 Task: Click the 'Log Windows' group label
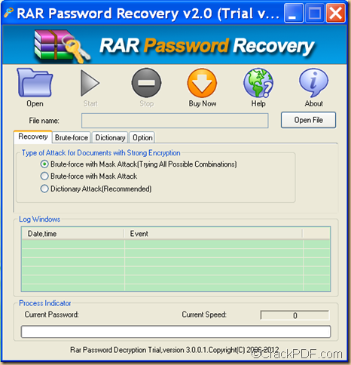click(x=40, y=219)
